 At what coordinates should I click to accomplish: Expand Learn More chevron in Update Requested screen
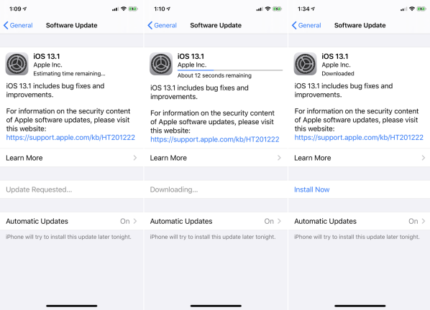pos(135,158)
